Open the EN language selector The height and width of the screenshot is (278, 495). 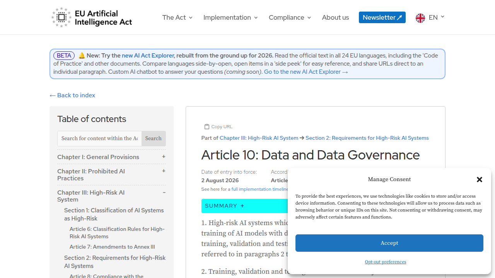coord(437,17)
